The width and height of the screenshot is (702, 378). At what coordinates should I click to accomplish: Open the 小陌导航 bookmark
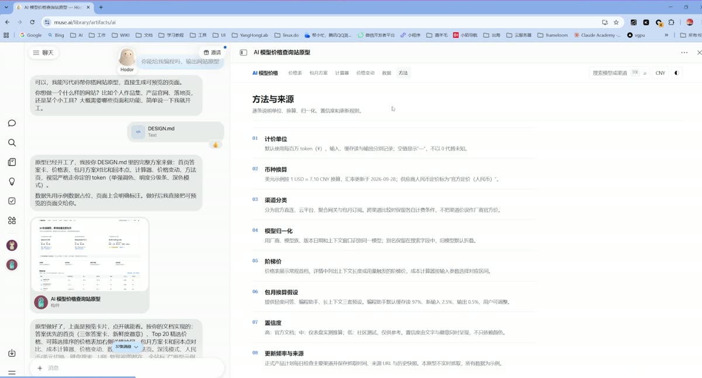point(465,35)
